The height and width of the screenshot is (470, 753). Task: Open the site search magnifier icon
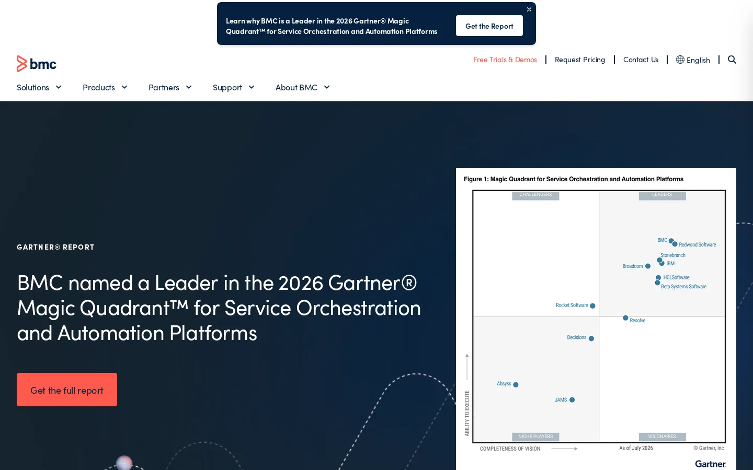click(732, 60)
